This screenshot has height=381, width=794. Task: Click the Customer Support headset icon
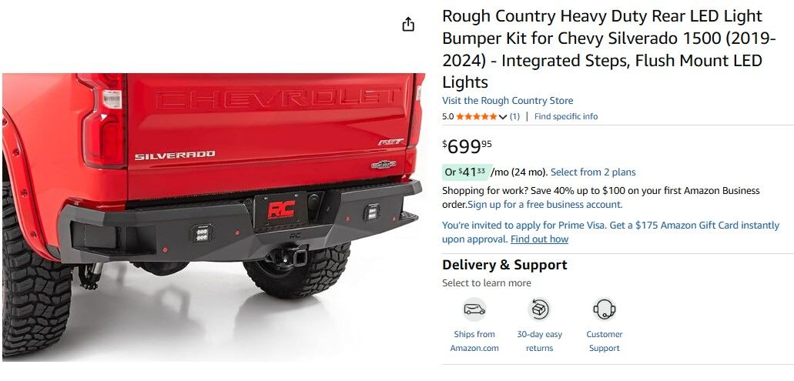(x=604, y=309)
